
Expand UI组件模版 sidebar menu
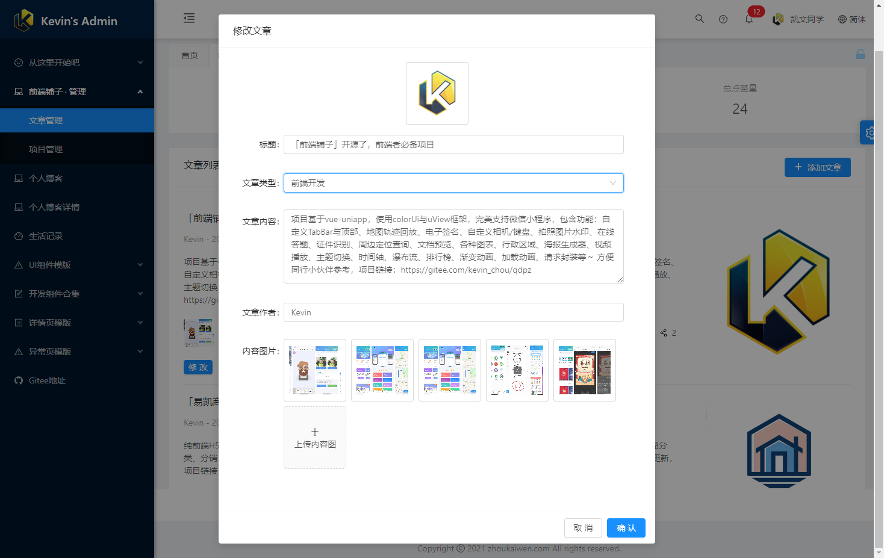77,265
